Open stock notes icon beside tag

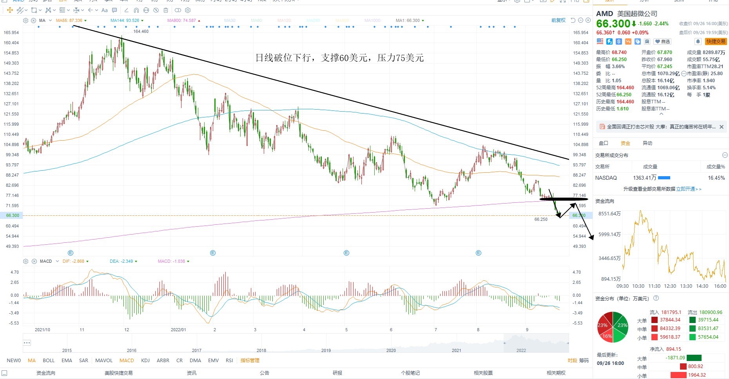click(647, 41)
